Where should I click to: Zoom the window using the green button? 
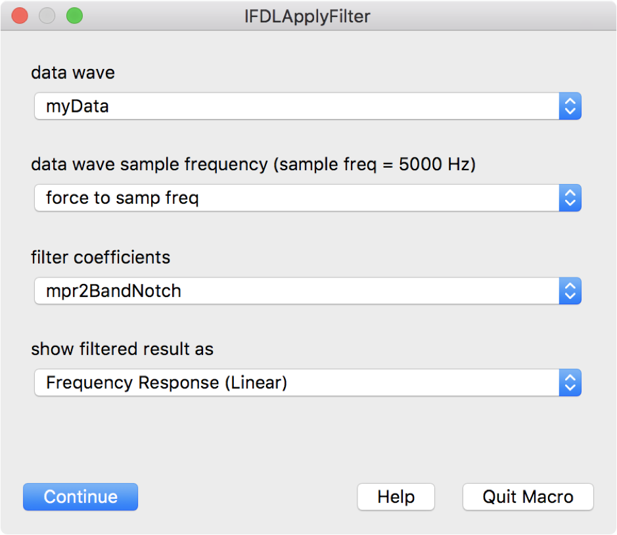(74, 16)
